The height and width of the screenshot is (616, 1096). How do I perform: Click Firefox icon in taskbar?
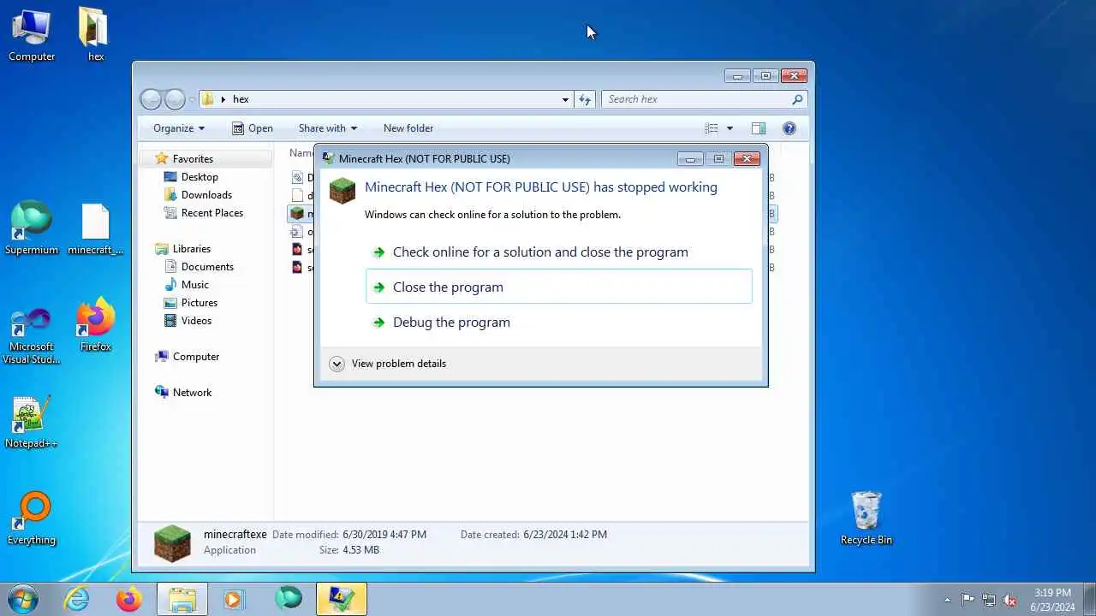pyautogui.click(x=129, y=599)
